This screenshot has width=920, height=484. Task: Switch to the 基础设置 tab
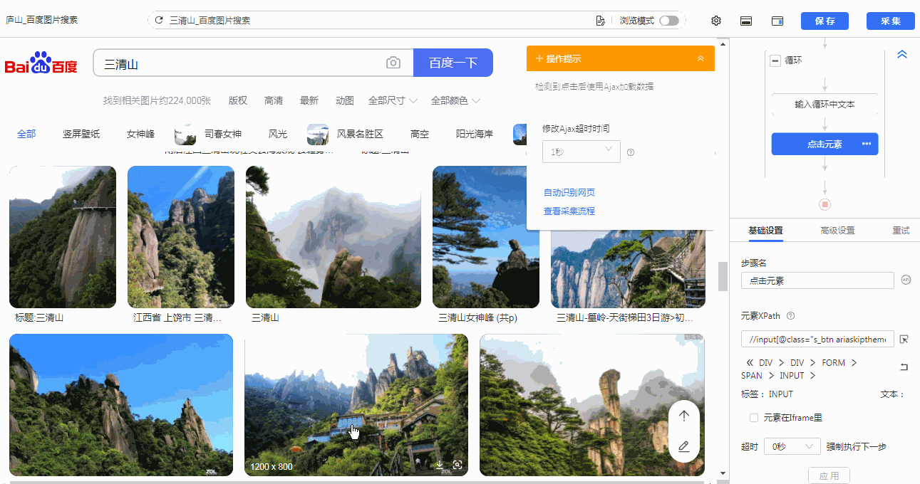765,231
